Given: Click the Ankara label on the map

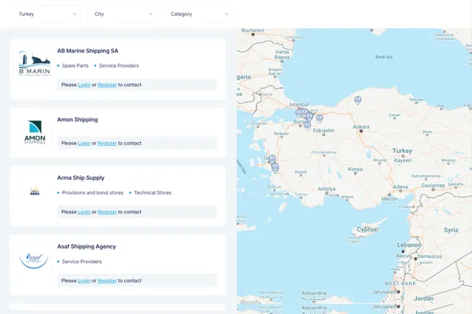Looking at the screenshot, I should 361,126.
